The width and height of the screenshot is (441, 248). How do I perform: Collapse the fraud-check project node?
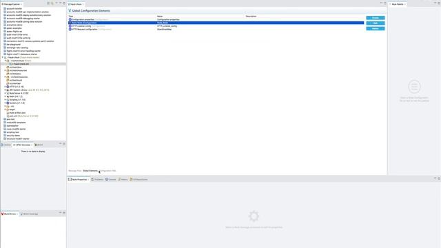(3, 57)
